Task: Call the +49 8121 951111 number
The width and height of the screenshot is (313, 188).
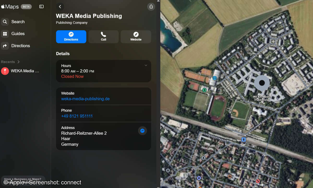Action: [x=77, y=116]
